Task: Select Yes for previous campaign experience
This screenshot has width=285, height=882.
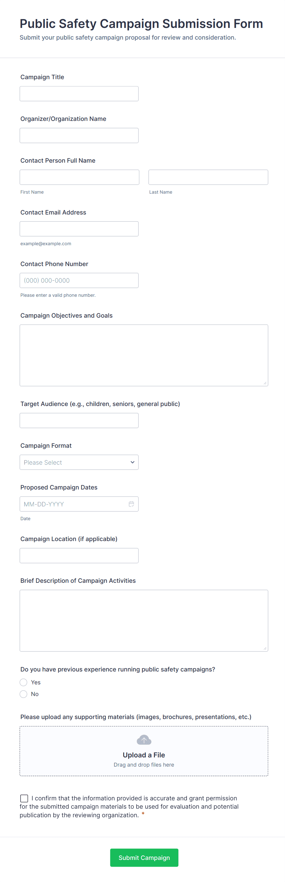Action: point(24,683)
